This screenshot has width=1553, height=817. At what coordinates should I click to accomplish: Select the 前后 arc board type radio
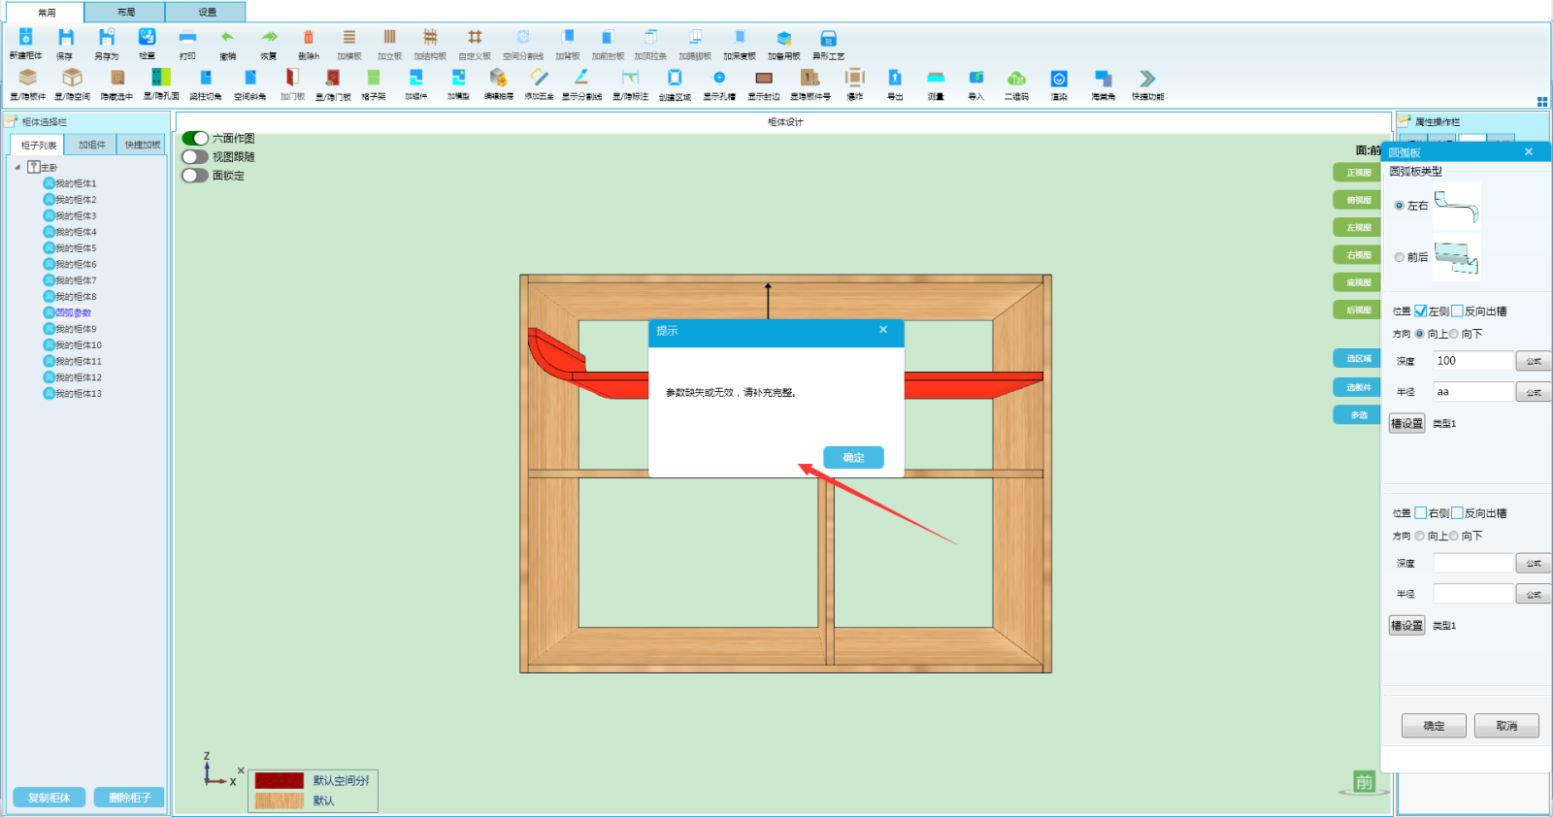pyautogui.click(x=1400, y=257)
